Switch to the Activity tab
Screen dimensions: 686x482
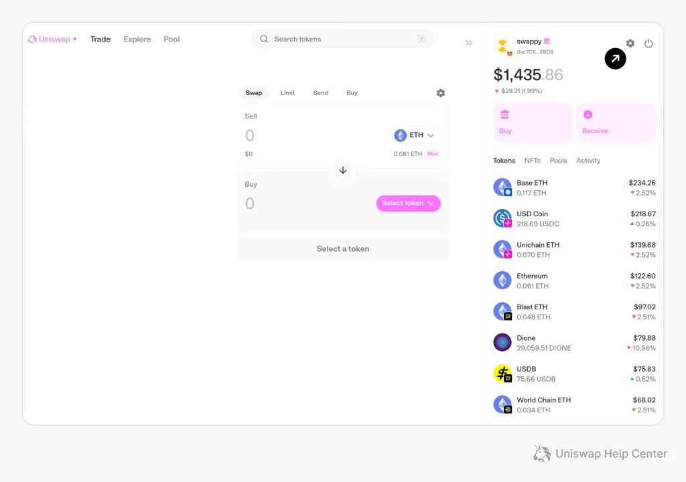(588, 161)
